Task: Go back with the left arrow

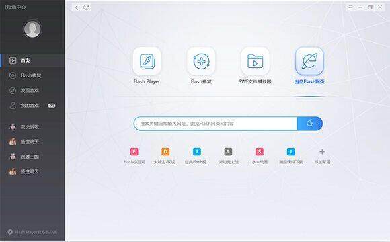Action: (77, 7)
